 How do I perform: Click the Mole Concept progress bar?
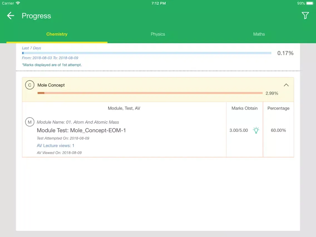click(x=150, y=93)
